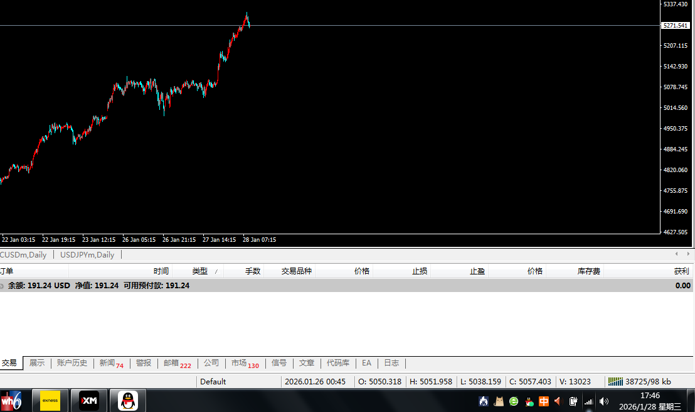
Task: Click the connection status bars indicator
Action: (x=615, y=381)
